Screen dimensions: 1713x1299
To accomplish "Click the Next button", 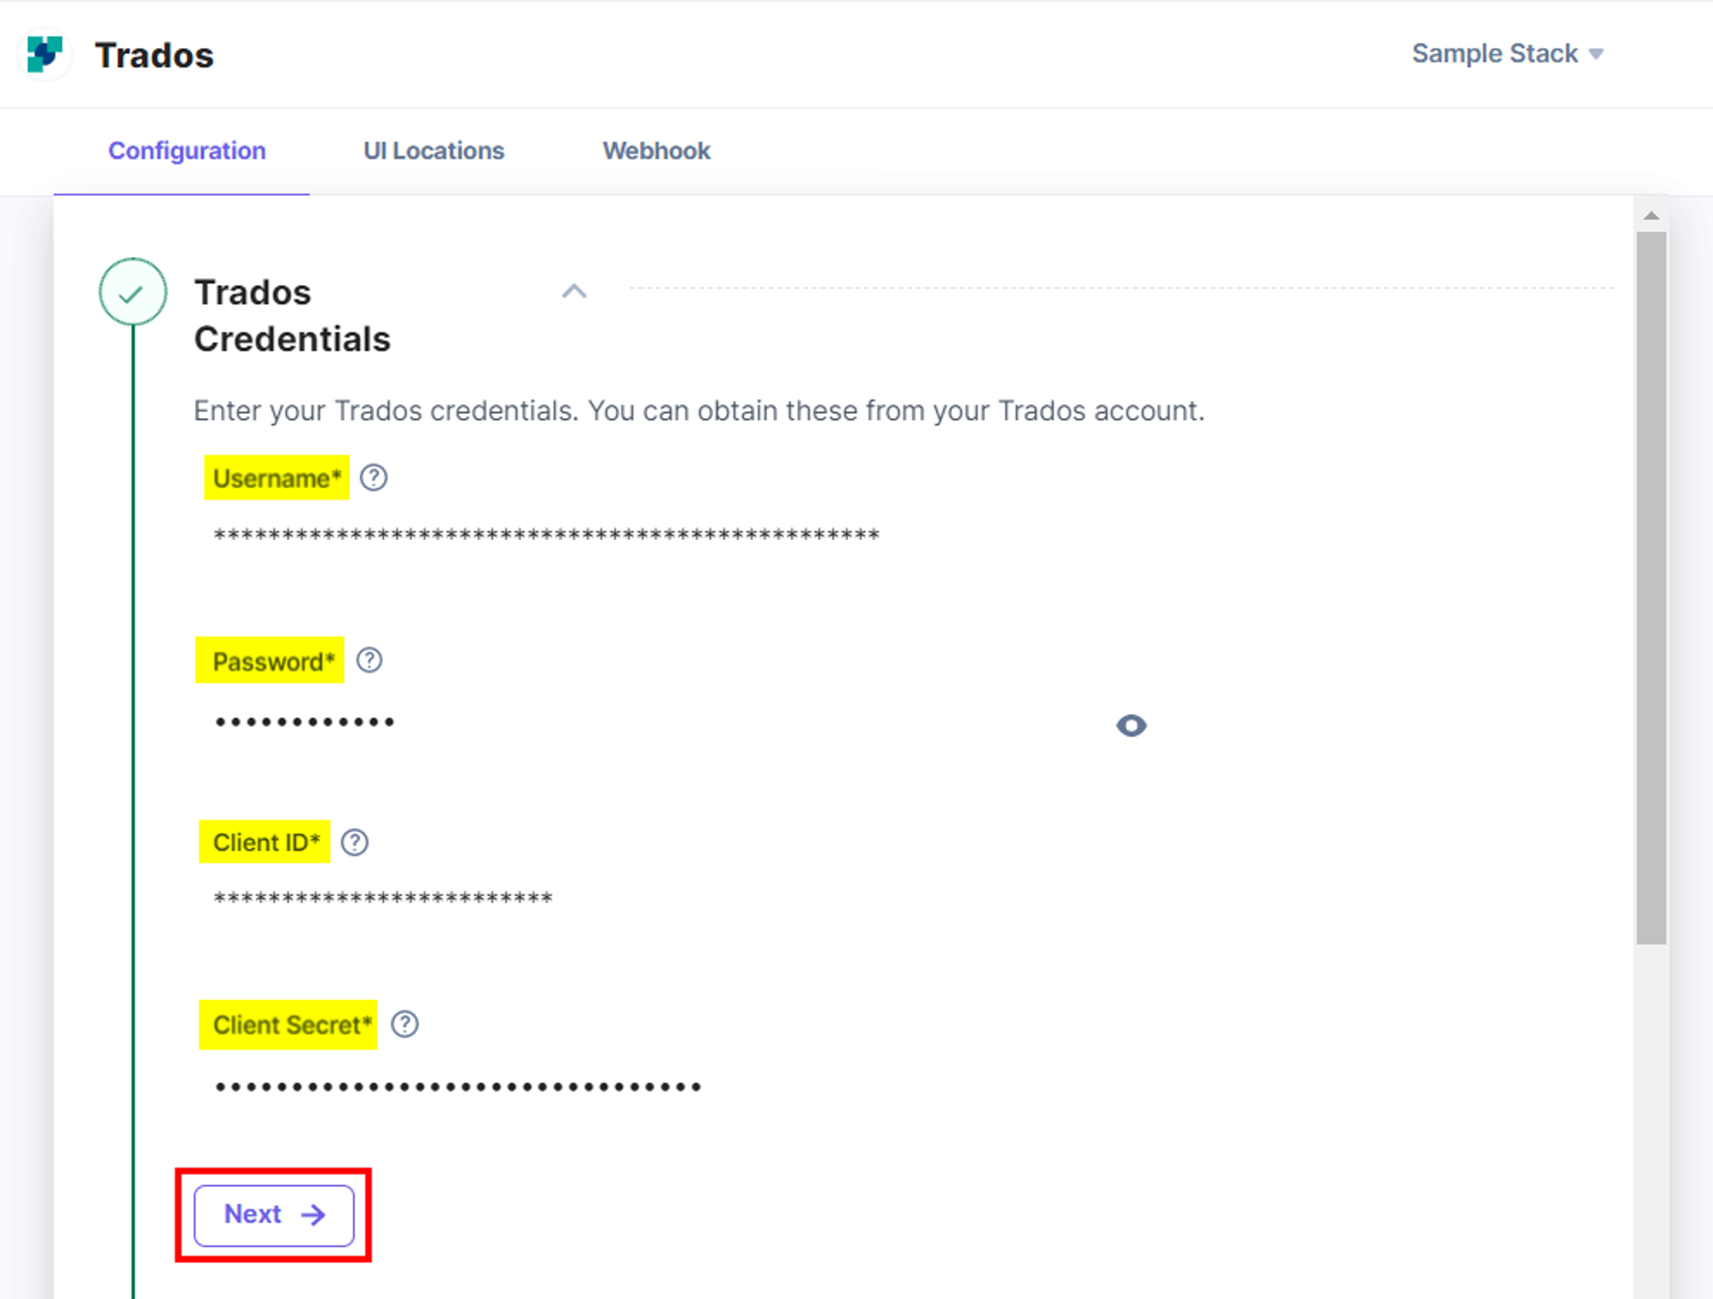I will (274, 1215).
